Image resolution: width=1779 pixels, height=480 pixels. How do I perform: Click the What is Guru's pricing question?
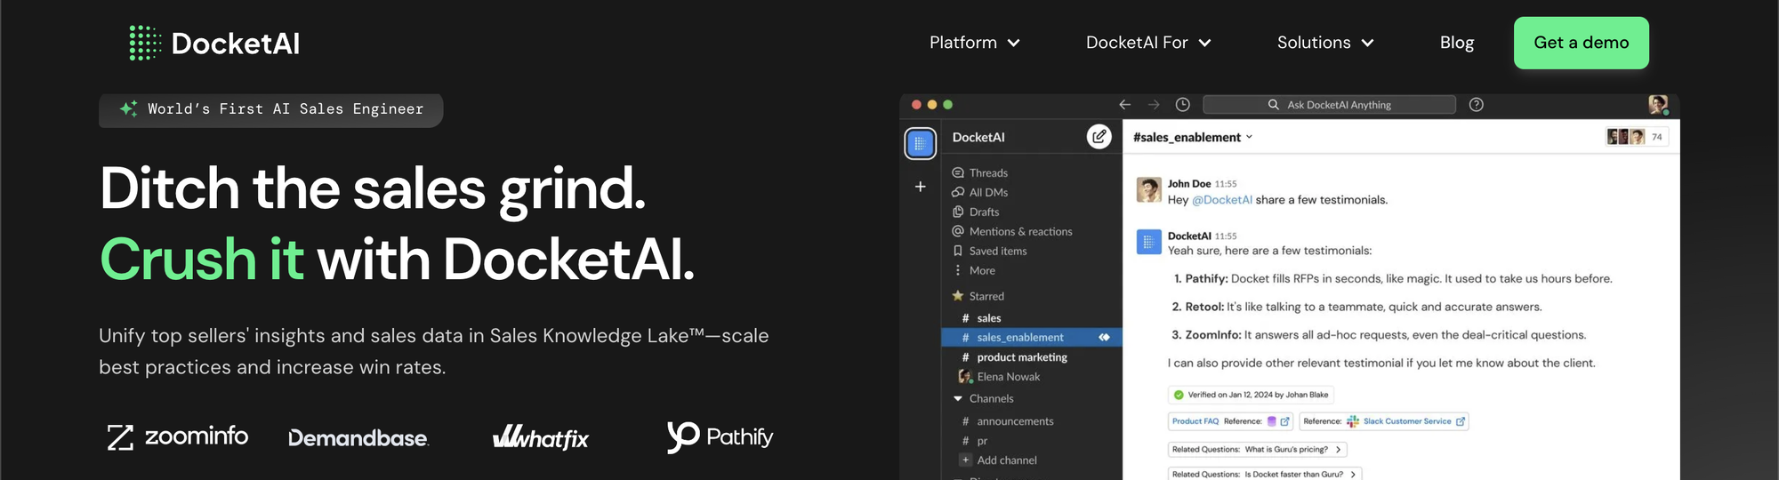pyautogui.click(x=1257, y=450)
